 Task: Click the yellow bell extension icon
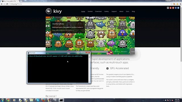(177, 4)
